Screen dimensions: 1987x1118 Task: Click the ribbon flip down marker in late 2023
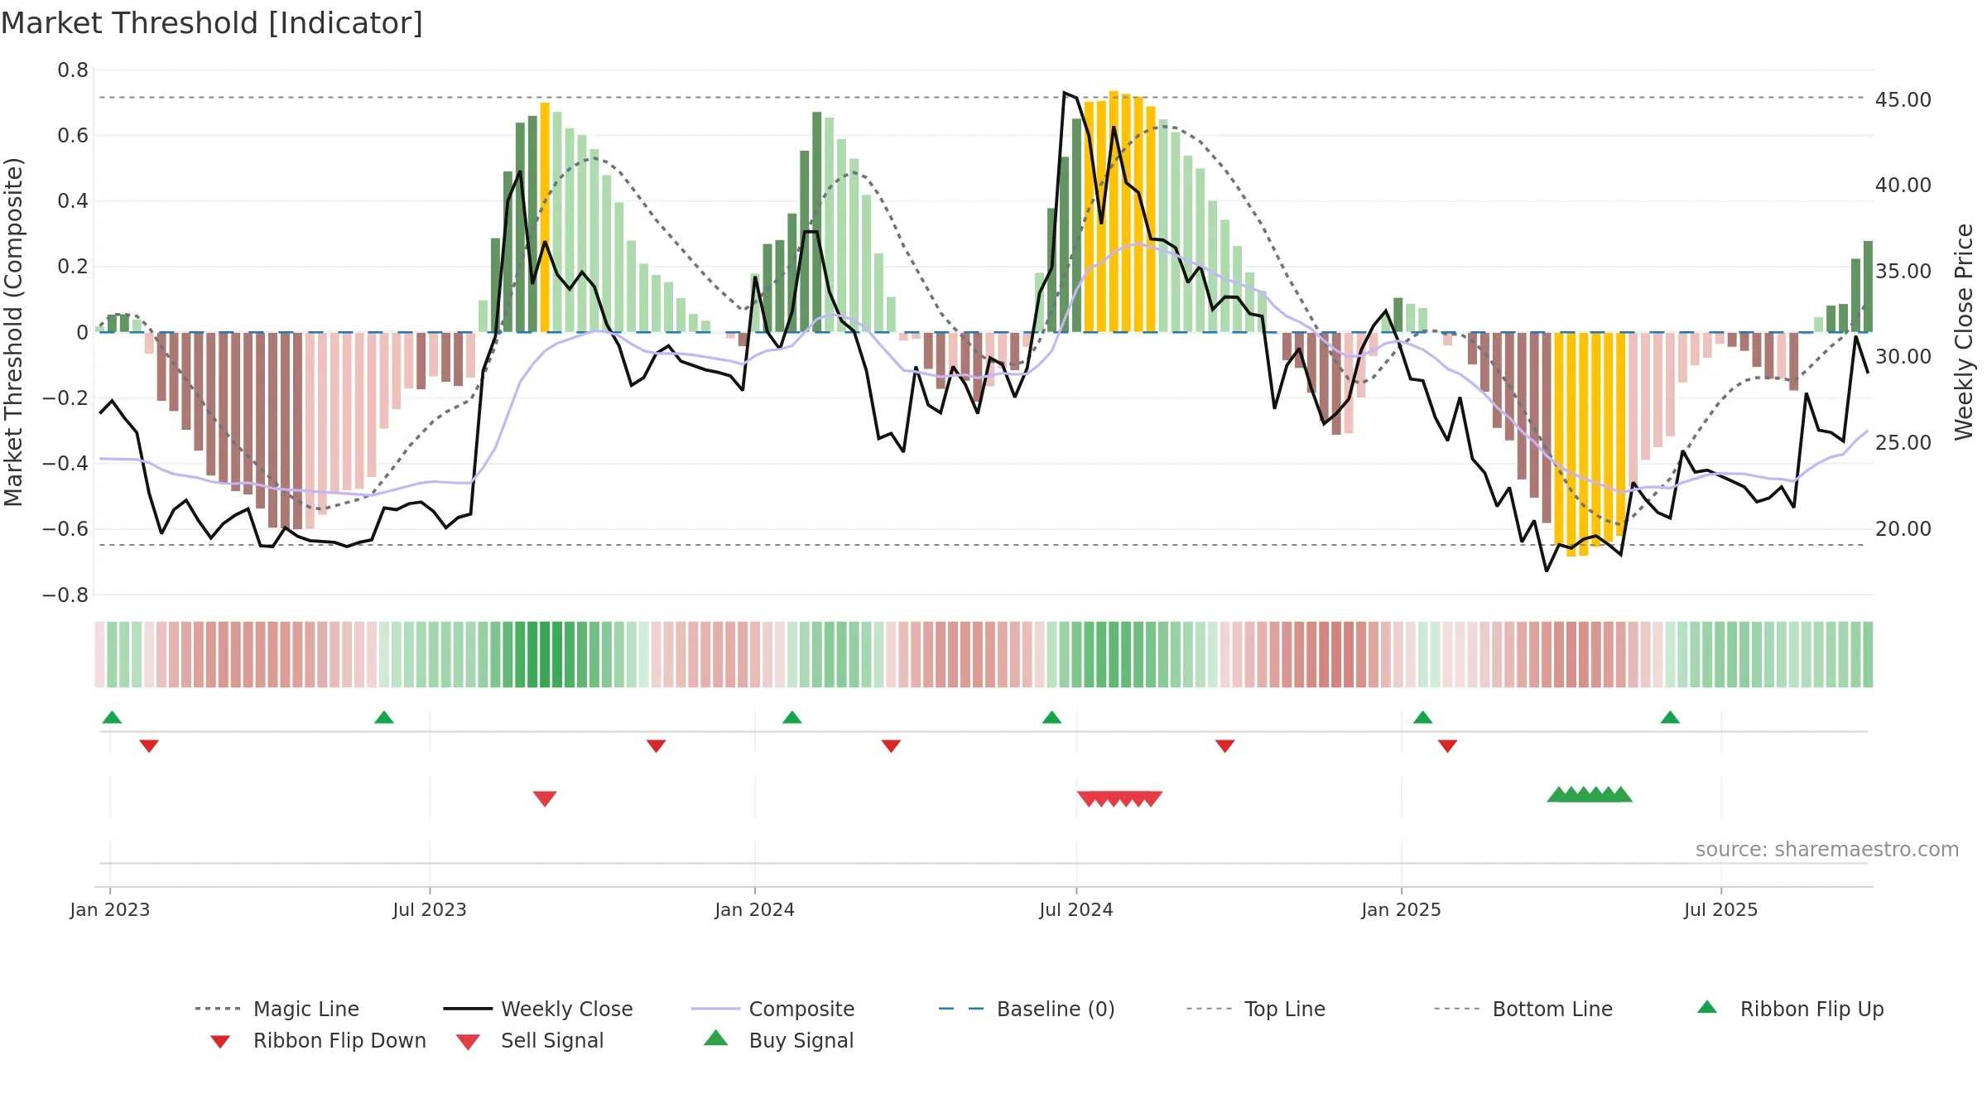tap(657, 746)
